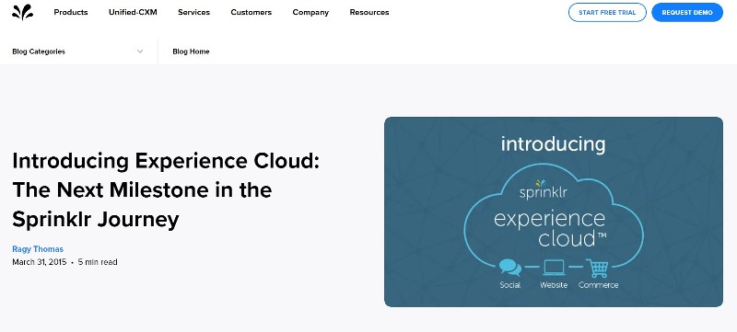
Task: Click the Request Demo button
Action: coord(687,13)
